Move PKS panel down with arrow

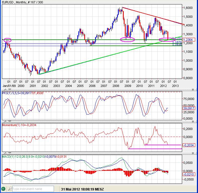pyautogui.click(x=10, y=90)
